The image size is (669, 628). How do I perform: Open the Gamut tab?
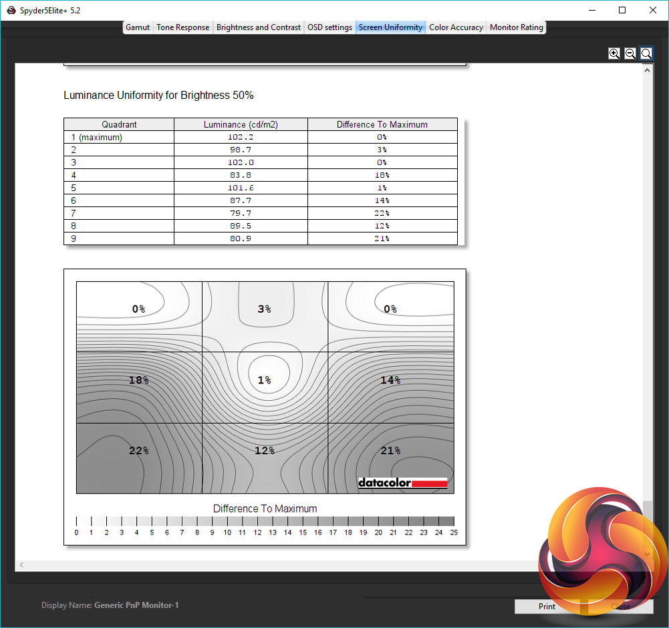coord(138,27)
